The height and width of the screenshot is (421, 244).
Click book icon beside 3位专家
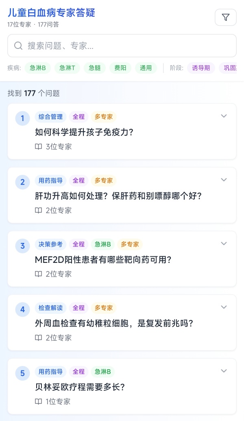[x=39, y=147]
